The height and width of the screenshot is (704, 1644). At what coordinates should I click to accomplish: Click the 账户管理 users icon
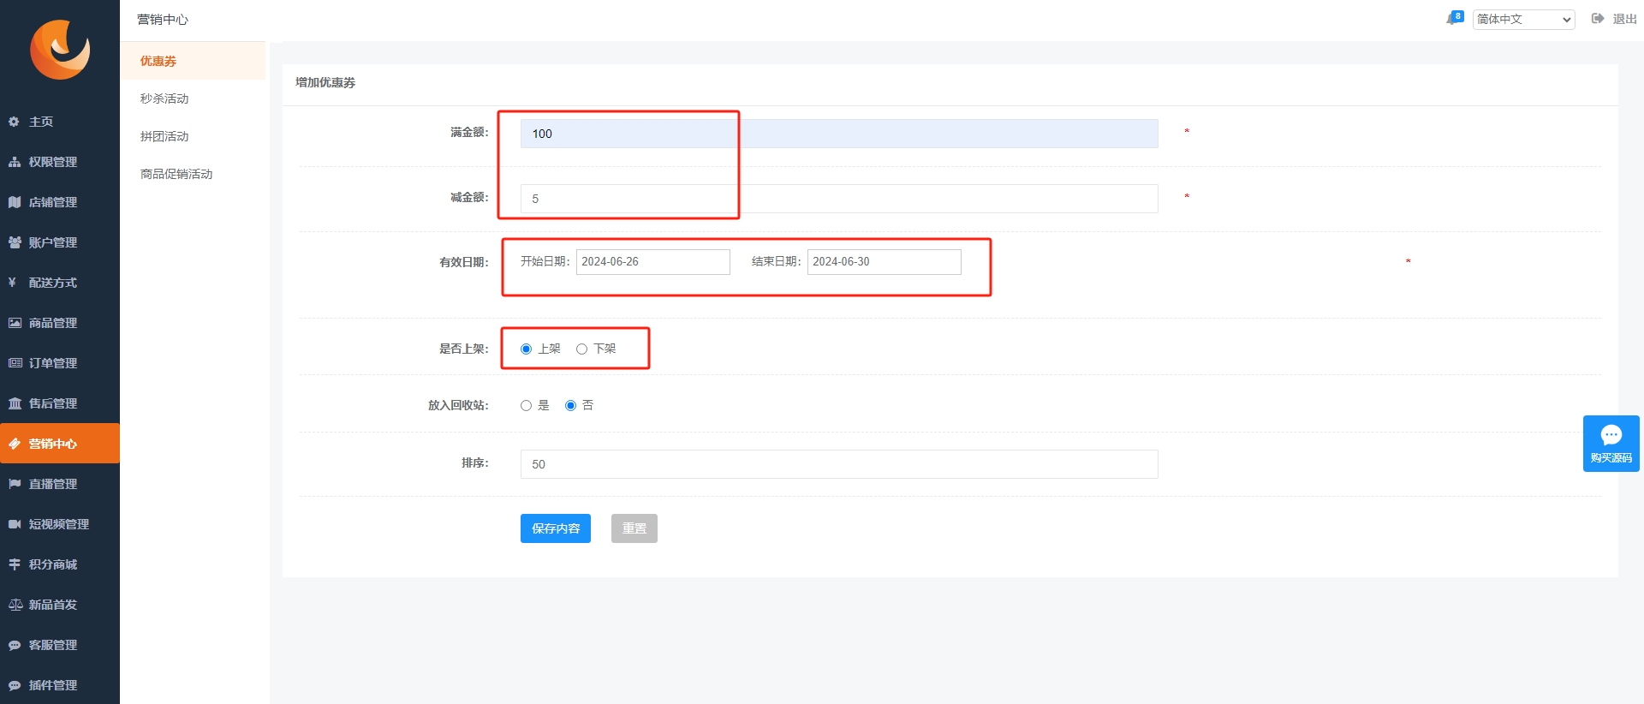14,242
